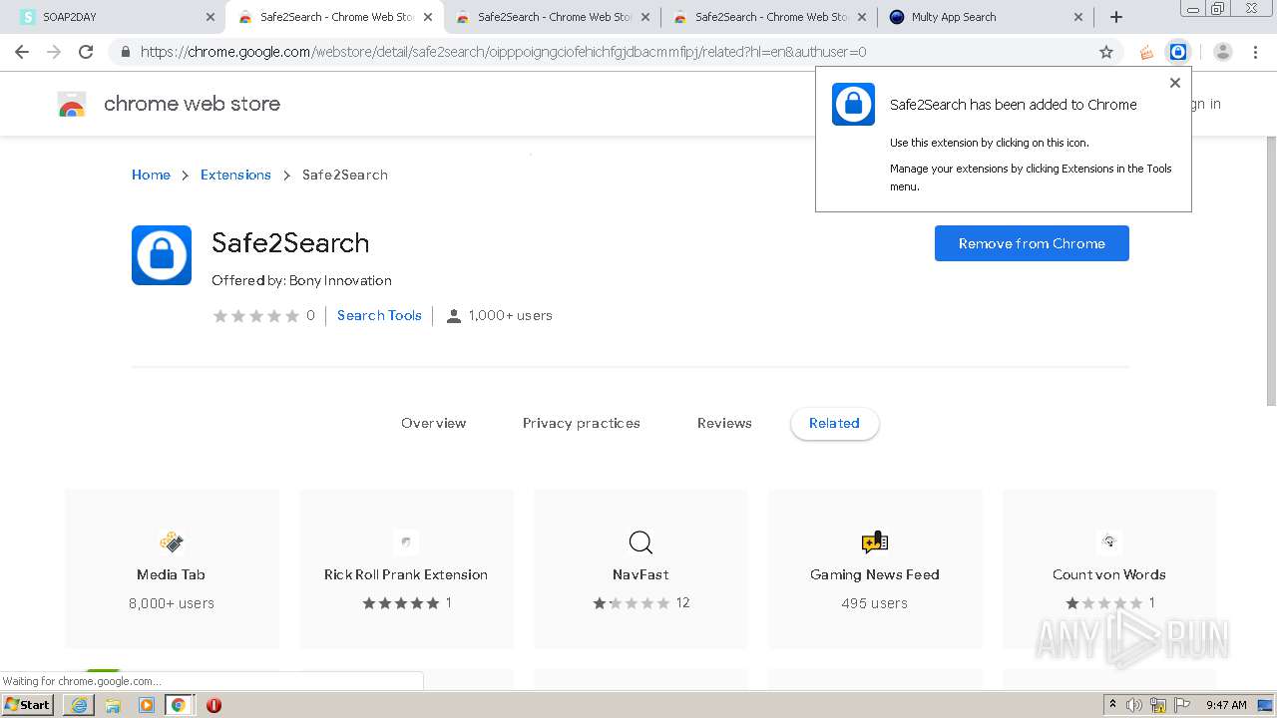The height and width of the screenshot is (718, 1277).
Task: Click the red stop icon in the taskbar
Action: [x=213, y=705]
